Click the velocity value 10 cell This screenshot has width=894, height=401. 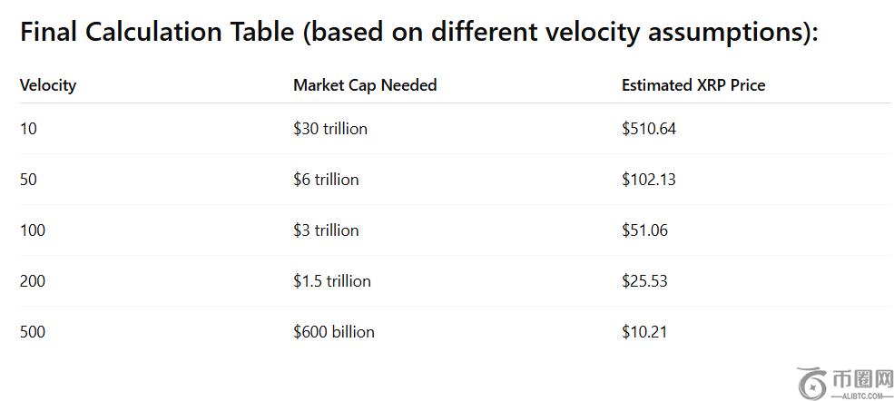[x=28, y=129]
